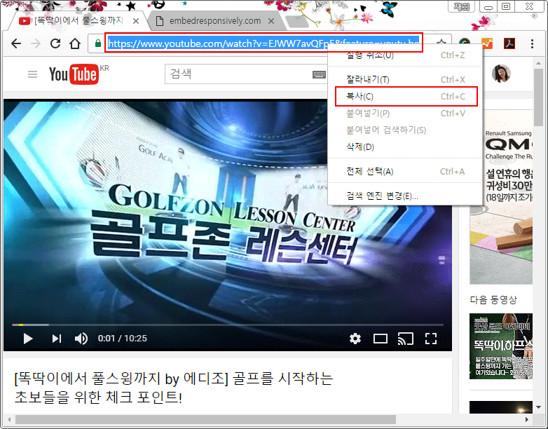Enter fullscreen mode
This screenshot has width=548, height=429.
tap(430, 339)
